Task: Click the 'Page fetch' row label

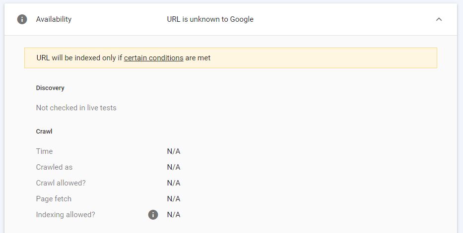Action: (x=54, y=199)
